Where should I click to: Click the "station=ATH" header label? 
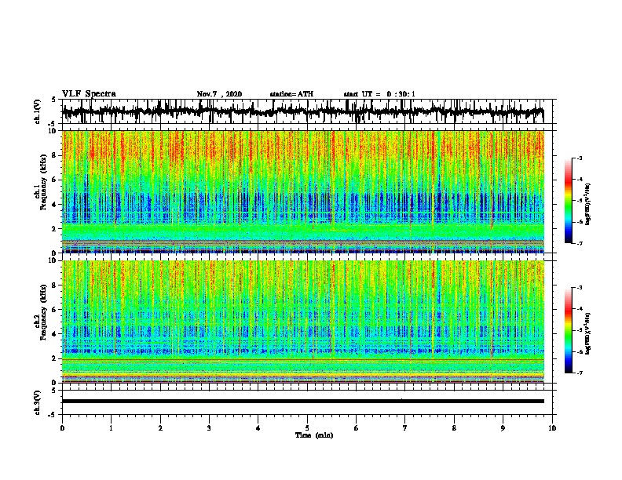tap(291, 94)
